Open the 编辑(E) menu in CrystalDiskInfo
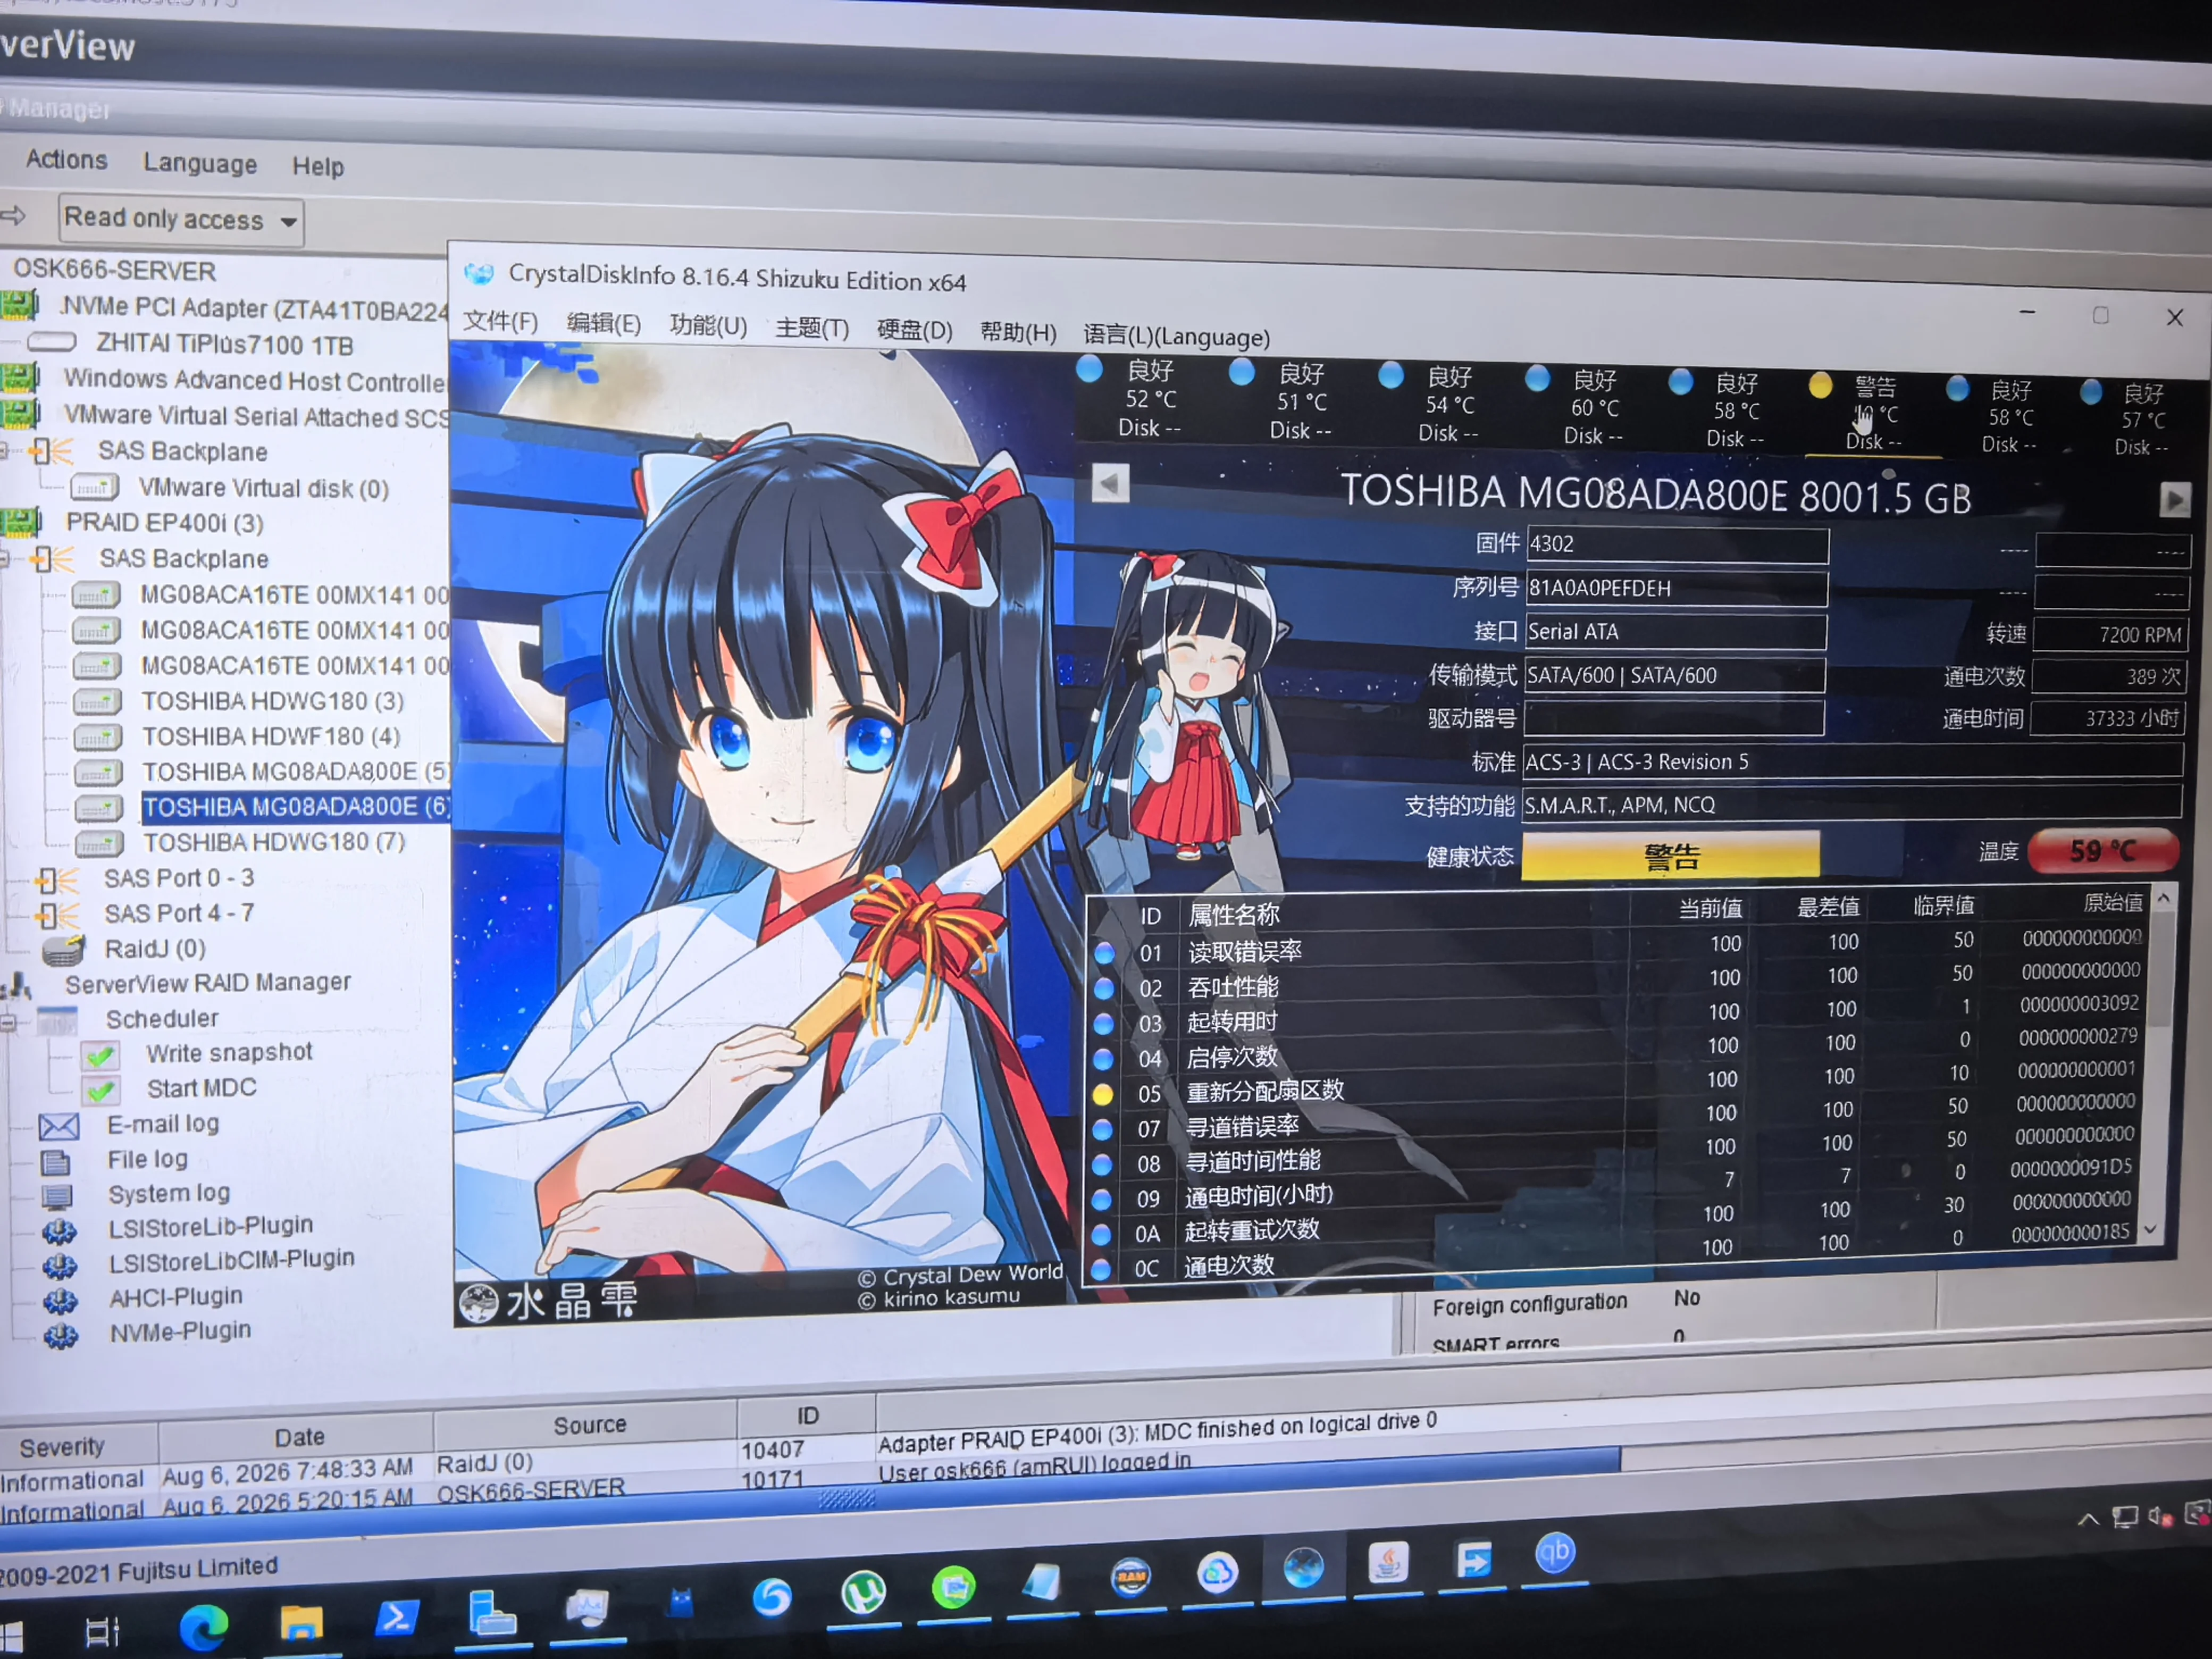The width and height of the screenshot is (2212, 1659). pos(604,324)
